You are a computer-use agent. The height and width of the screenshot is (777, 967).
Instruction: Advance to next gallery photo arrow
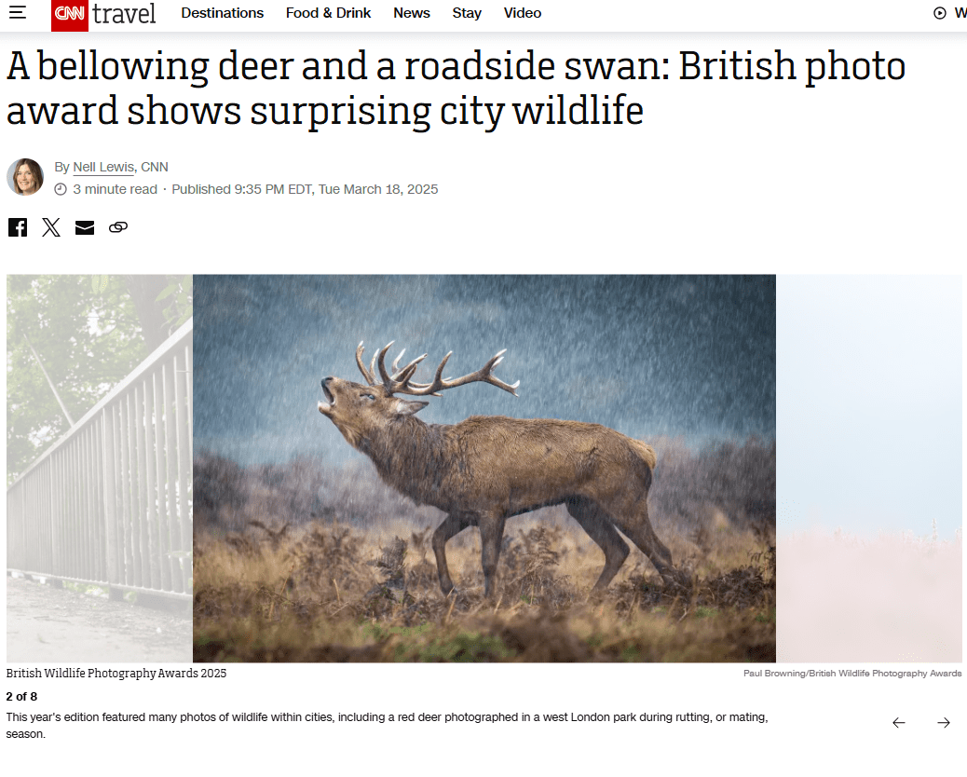coord(944,723)
